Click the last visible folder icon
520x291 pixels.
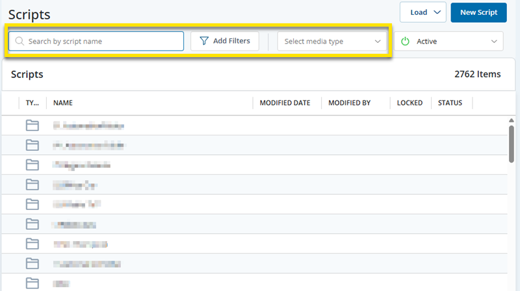pos(32,283)
